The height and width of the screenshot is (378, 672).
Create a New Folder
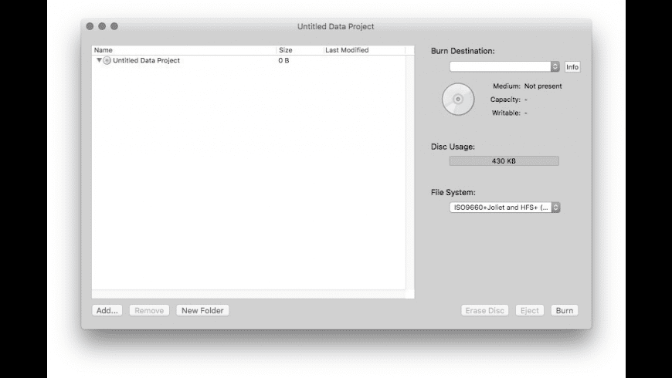(202, 310)
